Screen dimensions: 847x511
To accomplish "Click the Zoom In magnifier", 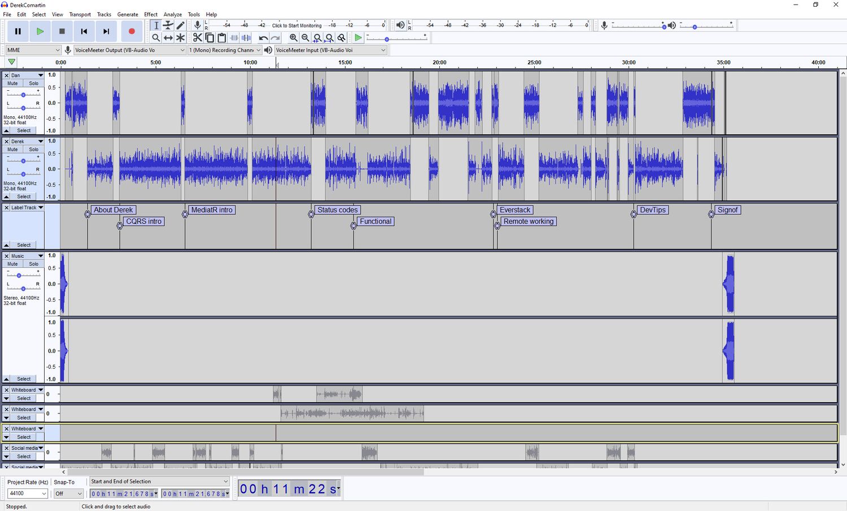I will [293, 38].
